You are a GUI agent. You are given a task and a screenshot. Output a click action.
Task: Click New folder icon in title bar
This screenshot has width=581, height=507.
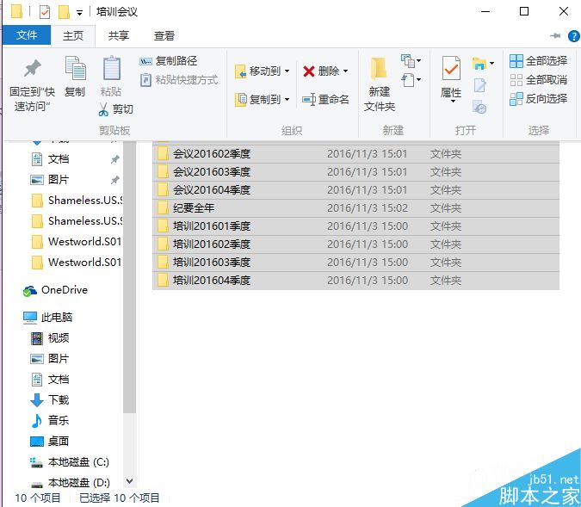[64, 12]
